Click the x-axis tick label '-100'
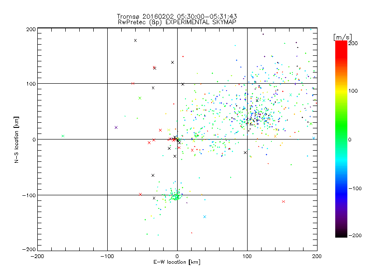The image size is (373, 279). tap(107, 256)
